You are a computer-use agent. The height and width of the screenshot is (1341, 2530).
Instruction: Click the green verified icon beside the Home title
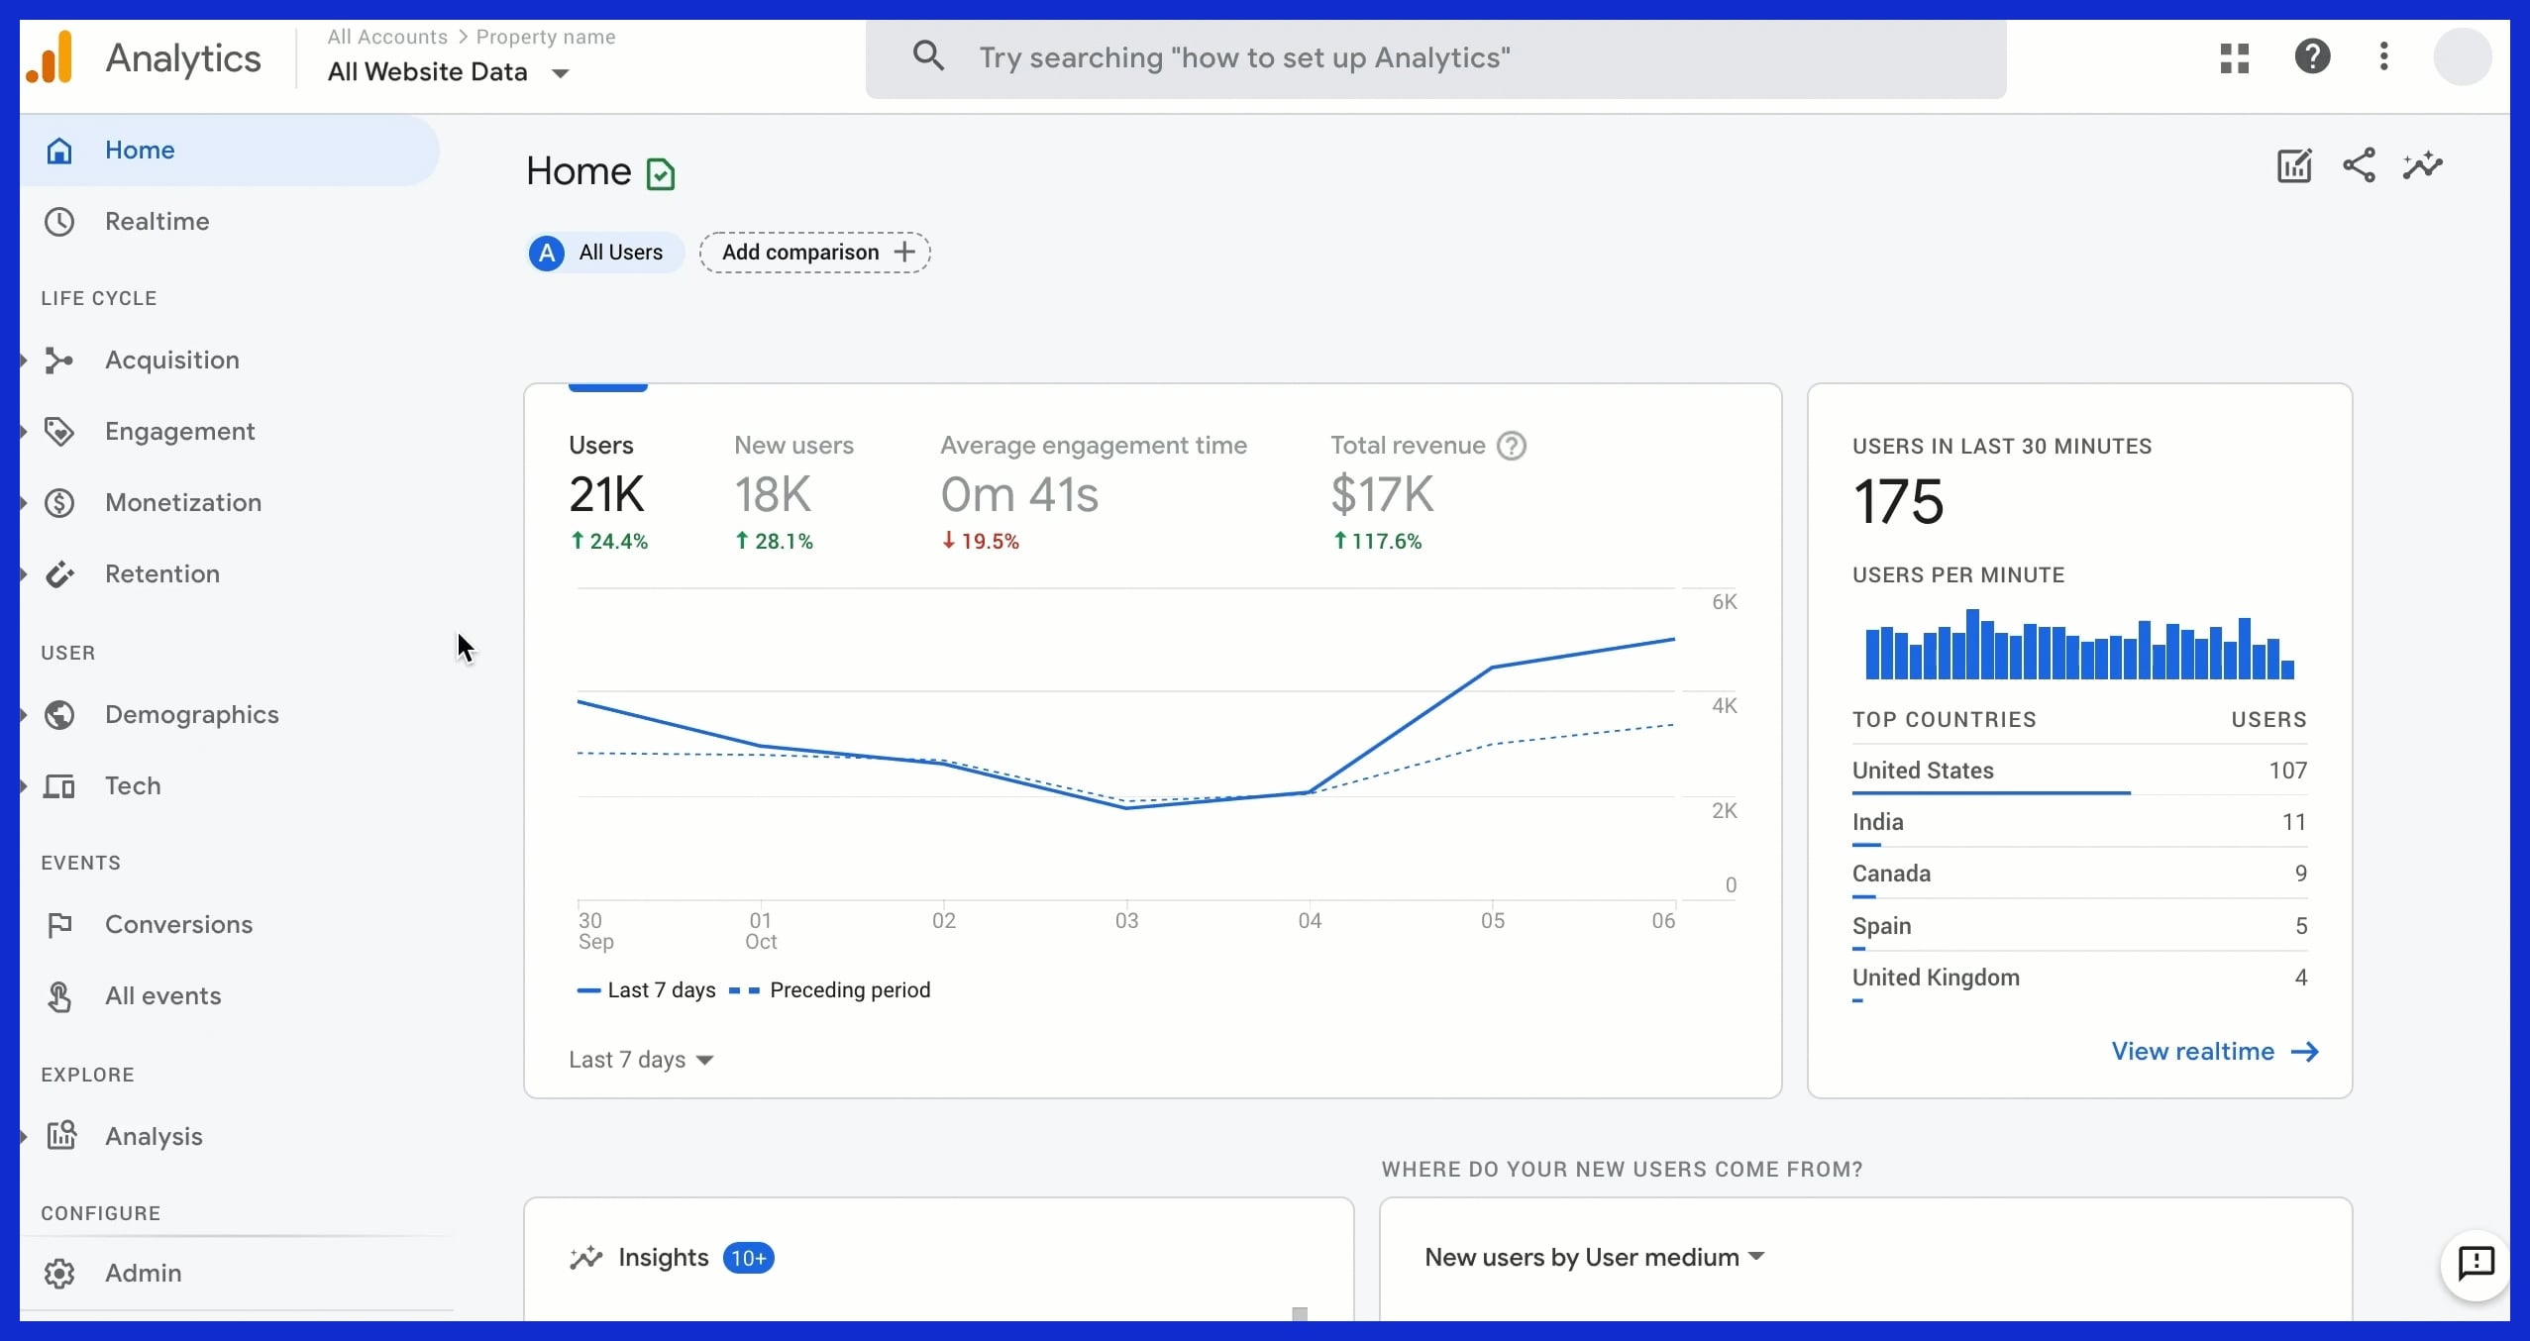pyautogui.click(x=661, y=174)
